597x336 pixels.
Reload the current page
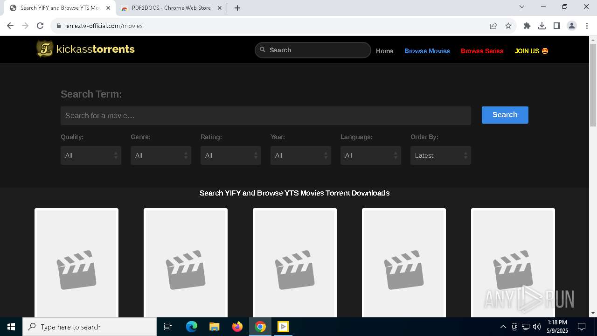[x=40, y=26]
